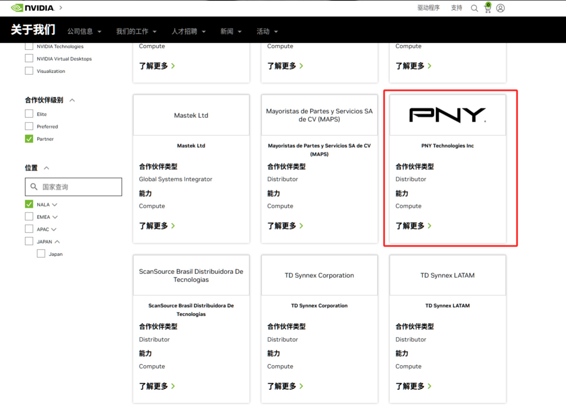Click bold 'TD Synnex LATAM' name text
Image resolution: width=566 pixels, height=406 pixels.
(448, 306)
